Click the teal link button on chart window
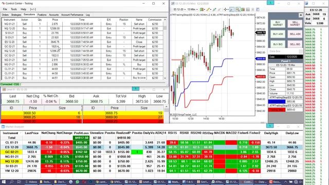Viewport: 329px width, 185px height. click(x=270, y=3)
